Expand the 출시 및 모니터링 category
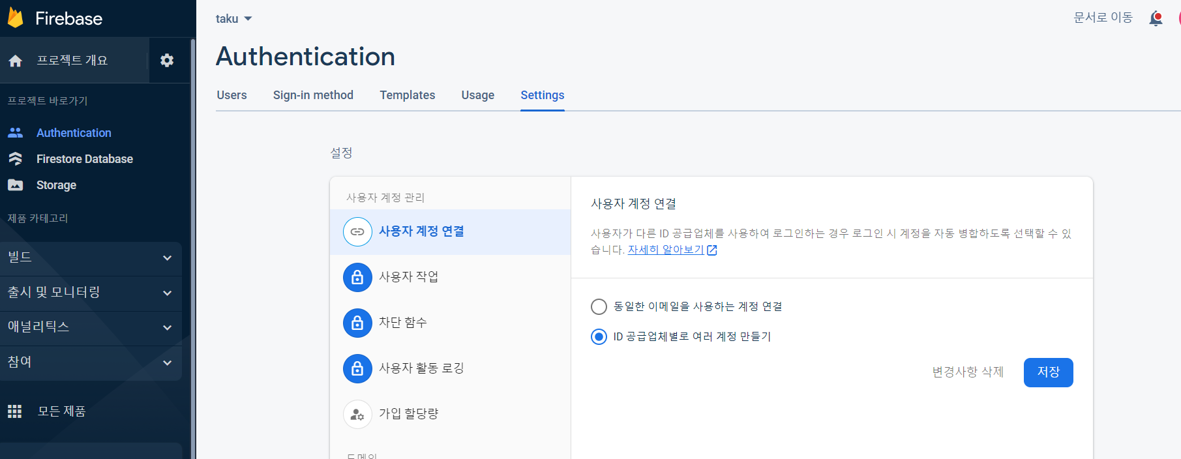 [x=91, y=293]
